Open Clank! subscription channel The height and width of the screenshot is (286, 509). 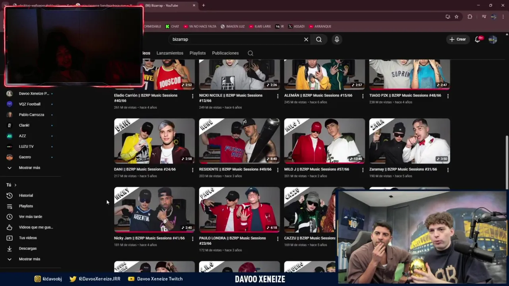coord(24,125)
